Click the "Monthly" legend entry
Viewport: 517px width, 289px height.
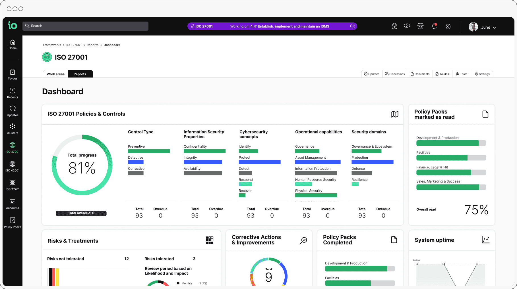tap(187, 283)
